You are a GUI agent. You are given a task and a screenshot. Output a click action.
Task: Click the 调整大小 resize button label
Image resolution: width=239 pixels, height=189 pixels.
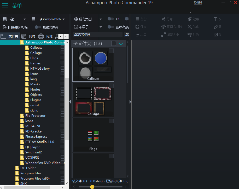click(173, 35)
